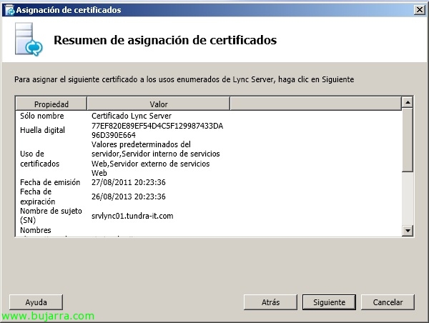Select the value Certificado Lync Server

132,116
